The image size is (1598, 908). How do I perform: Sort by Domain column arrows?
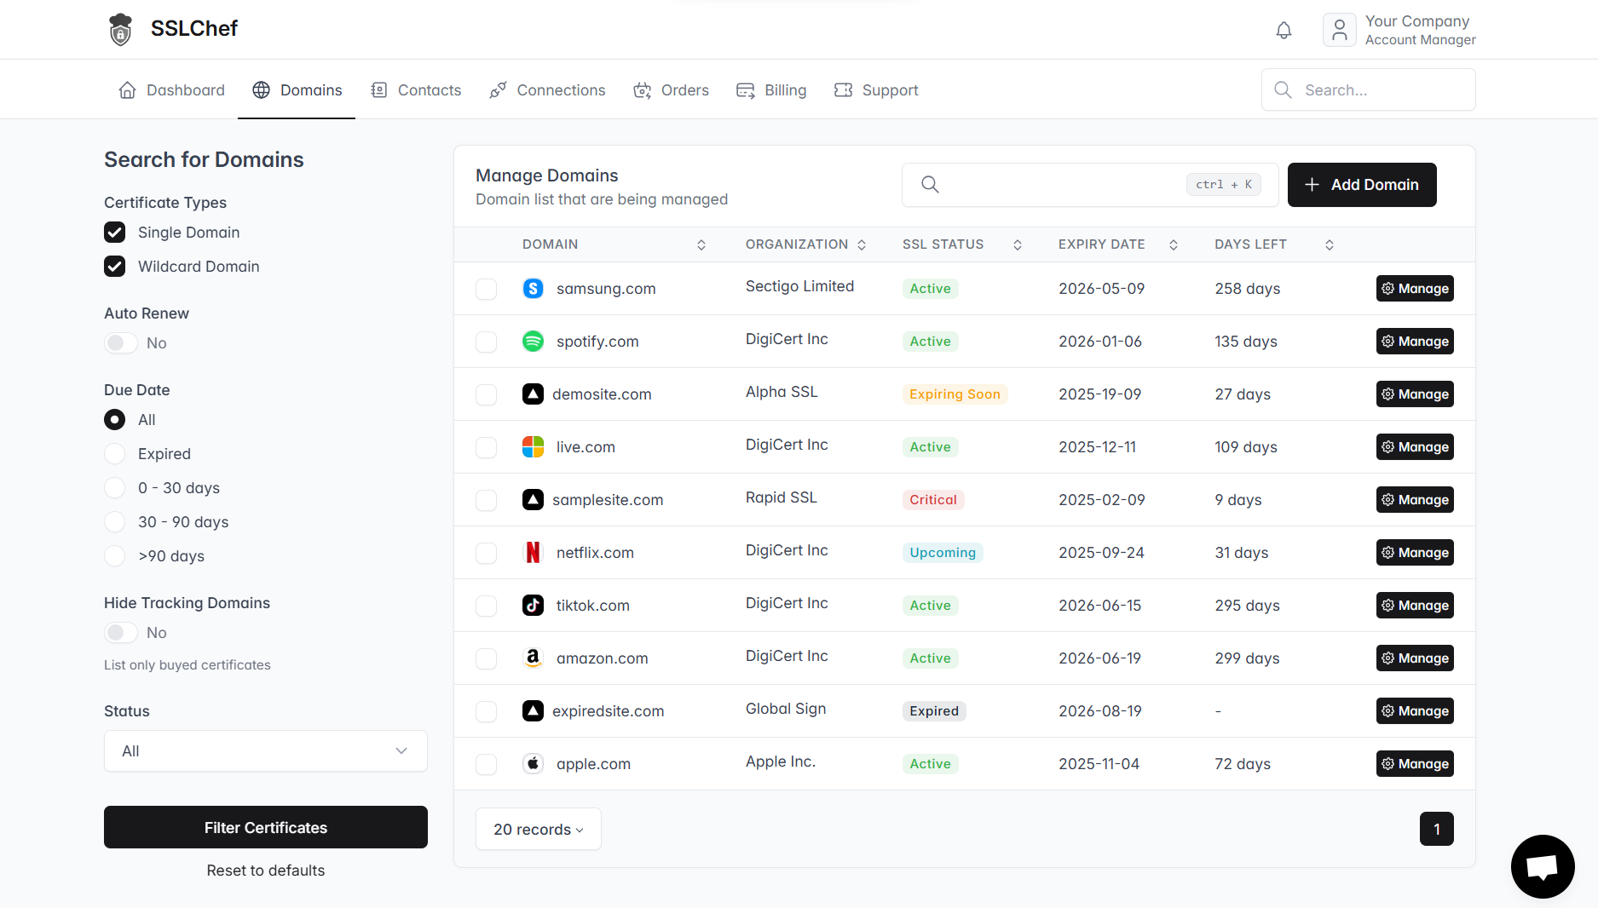701,245
